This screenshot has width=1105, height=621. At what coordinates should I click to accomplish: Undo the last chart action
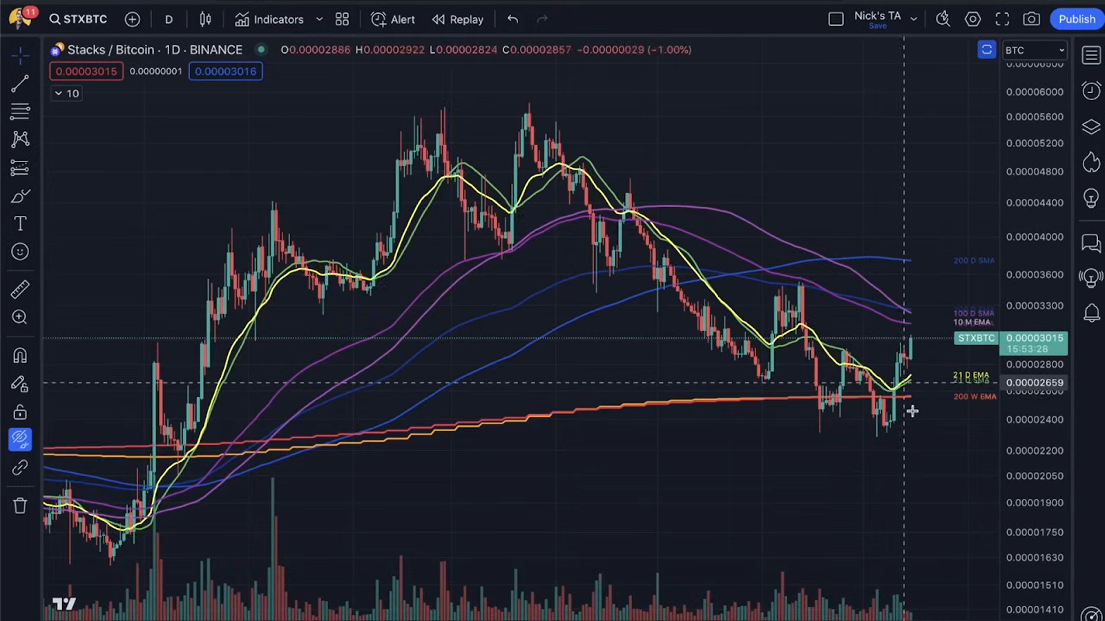(512, 19)
